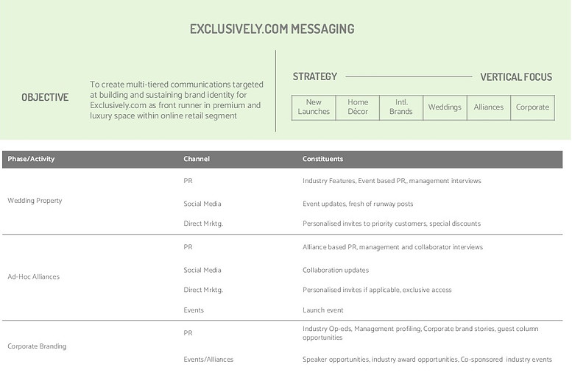This screenshot has width=572, height=389.
Task: Click the OBJECTIVE heading label
Action: 45,97
